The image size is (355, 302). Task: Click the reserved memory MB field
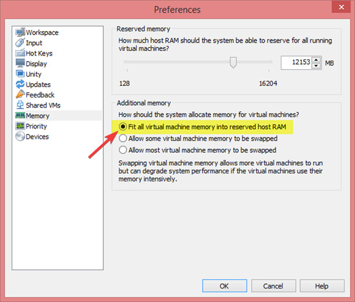[297, 63]
